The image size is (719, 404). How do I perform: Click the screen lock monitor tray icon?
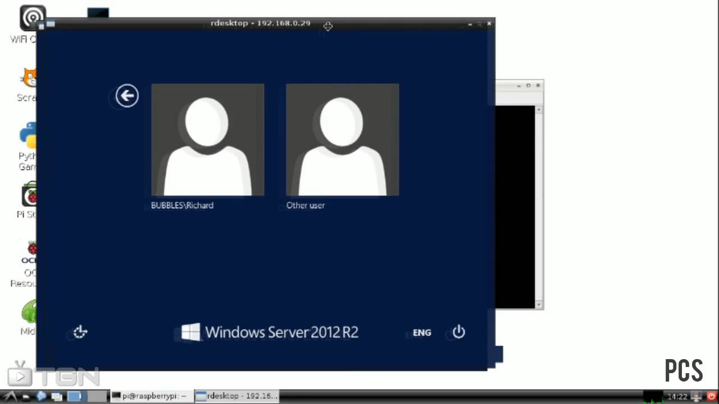[696, 396]
